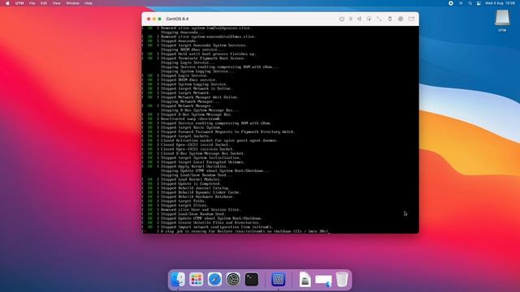Image resolution: width=520 pixels, height=292 pixels.
Task: Open the Window menu
Action: [x=72, y=3]
